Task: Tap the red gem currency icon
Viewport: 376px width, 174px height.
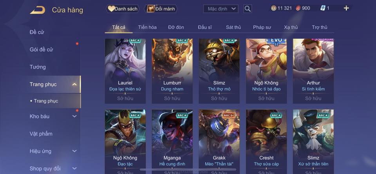Action: click(298, 8)
